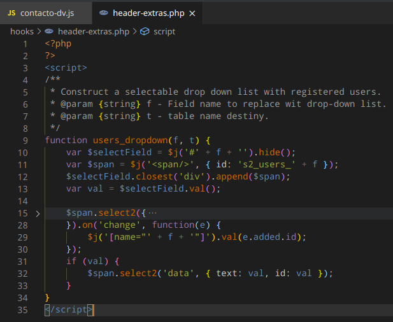
Task: Open the script breadcrumb symbol
Action: tap(164, 32)
